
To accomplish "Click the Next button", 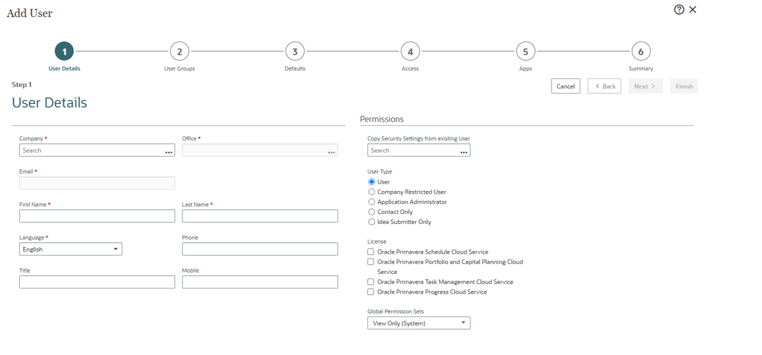I will point(646,86).
